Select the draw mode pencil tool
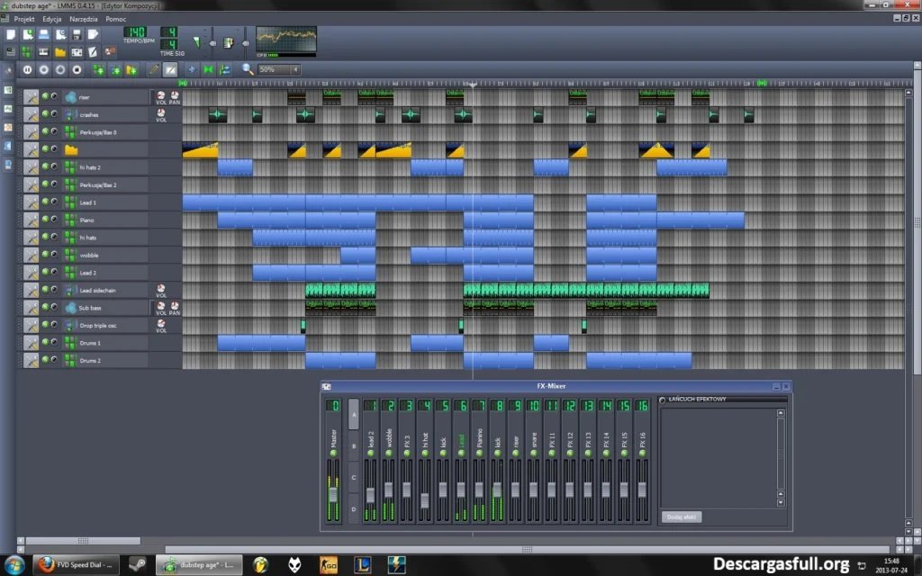Viewport: 922px width, 576px height. pyautogui.click(x=153, y=69)
